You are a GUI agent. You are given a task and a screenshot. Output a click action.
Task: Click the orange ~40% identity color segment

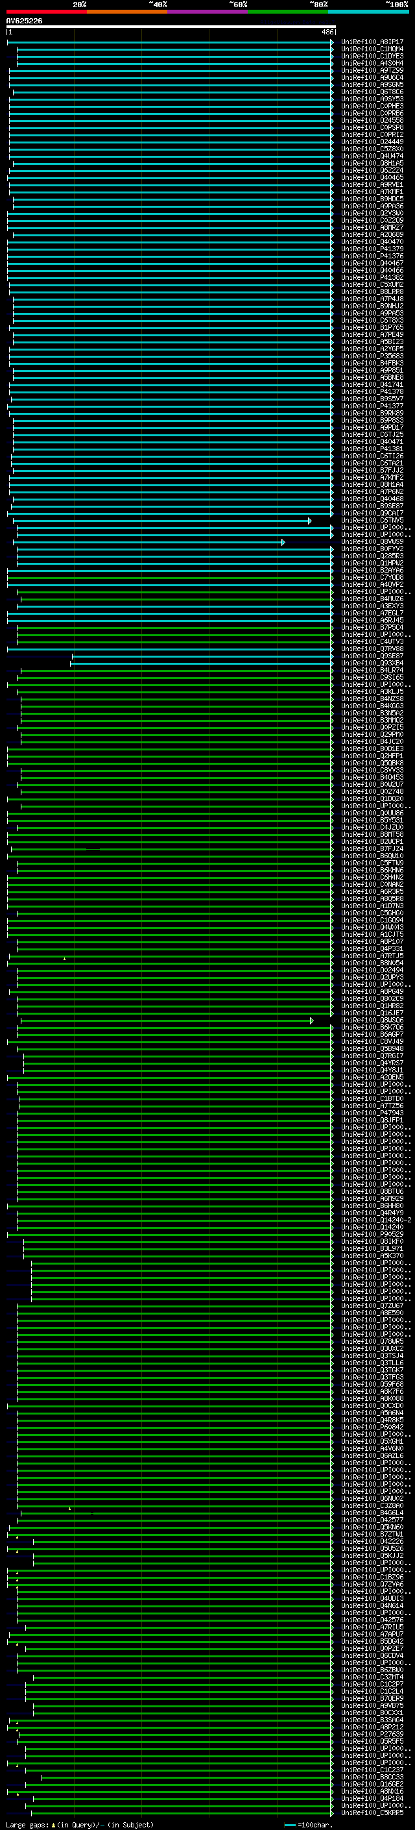(127, 12)
